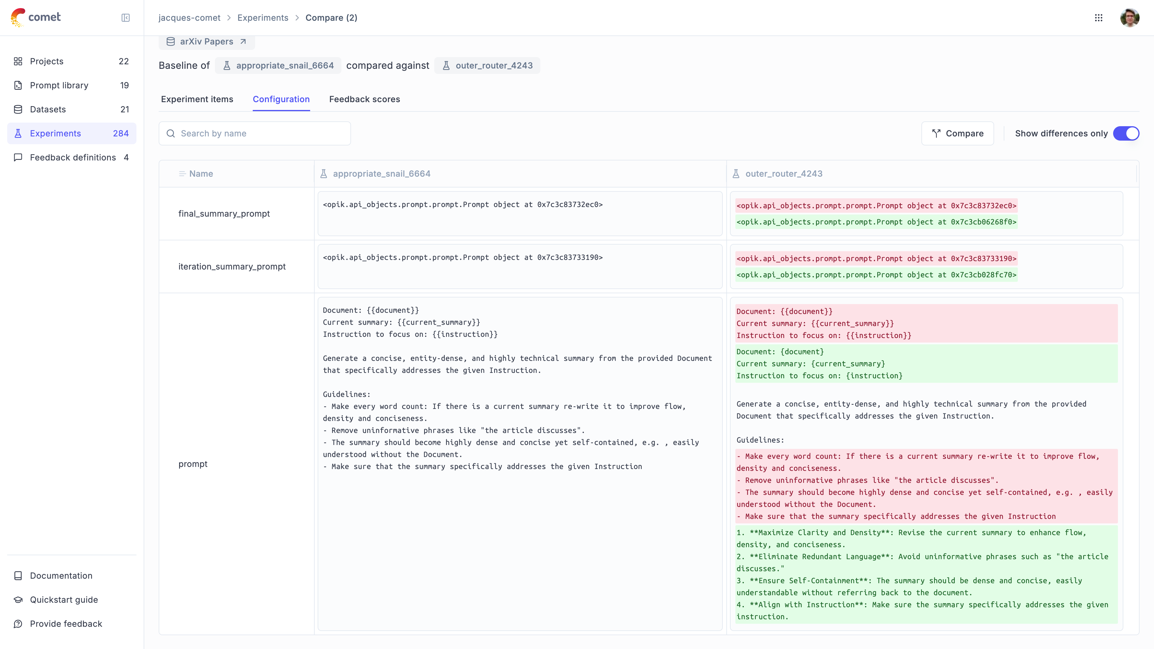The width and height of the screenshot is (1154, 649).
Task: Click the Prompt library icon
Action: tap(19, 85)
